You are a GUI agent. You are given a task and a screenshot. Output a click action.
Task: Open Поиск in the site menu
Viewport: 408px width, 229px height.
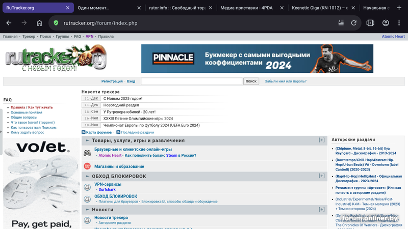pos(45,36)
